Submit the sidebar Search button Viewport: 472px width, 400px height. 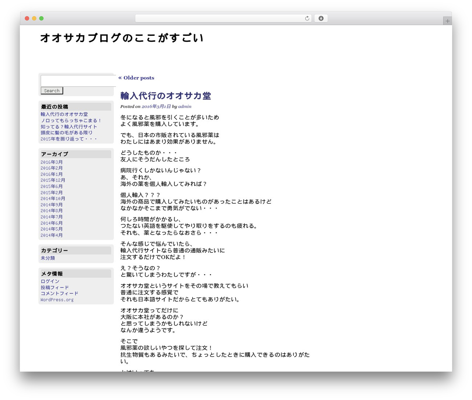(52, 91)
